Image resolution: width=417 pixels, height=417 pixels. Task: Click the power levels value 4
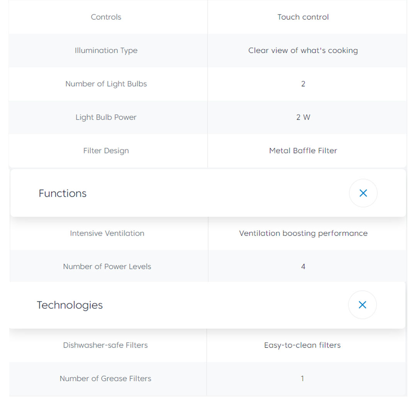(303, 266)
